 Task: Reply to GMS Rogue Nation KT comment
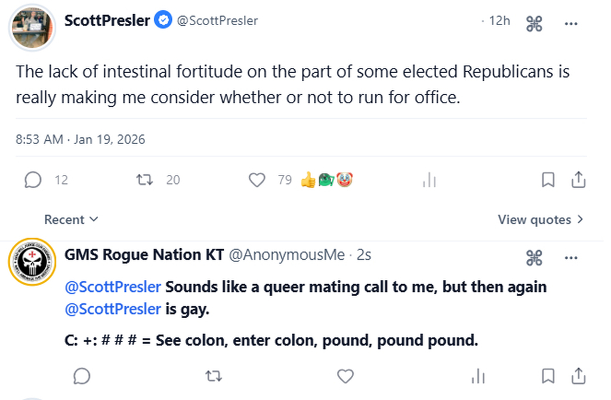(x=82, y=376)
